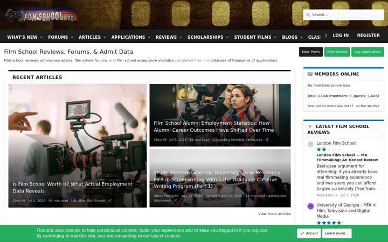388x242 pixels.
Task: Expand the Articles dropdown arrow
Action: tap(105, 37)
